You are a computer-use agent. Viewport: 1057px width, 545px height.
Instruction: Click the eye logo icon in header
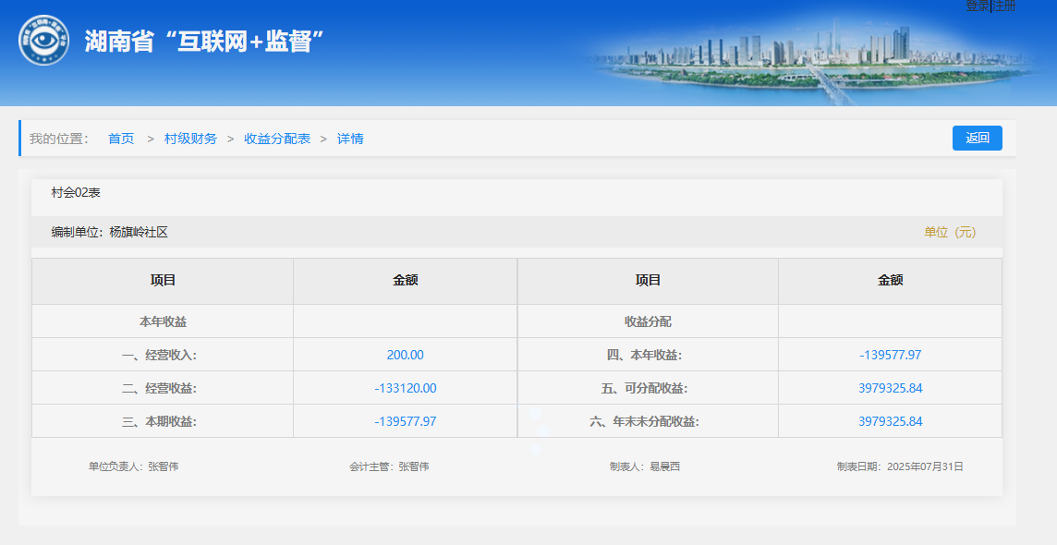(43, 41)
